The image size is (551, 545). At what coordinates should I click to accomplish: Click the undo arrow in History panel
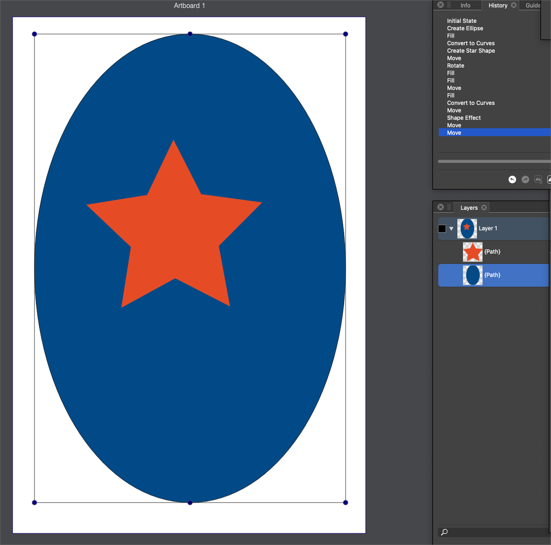[512, 179]
